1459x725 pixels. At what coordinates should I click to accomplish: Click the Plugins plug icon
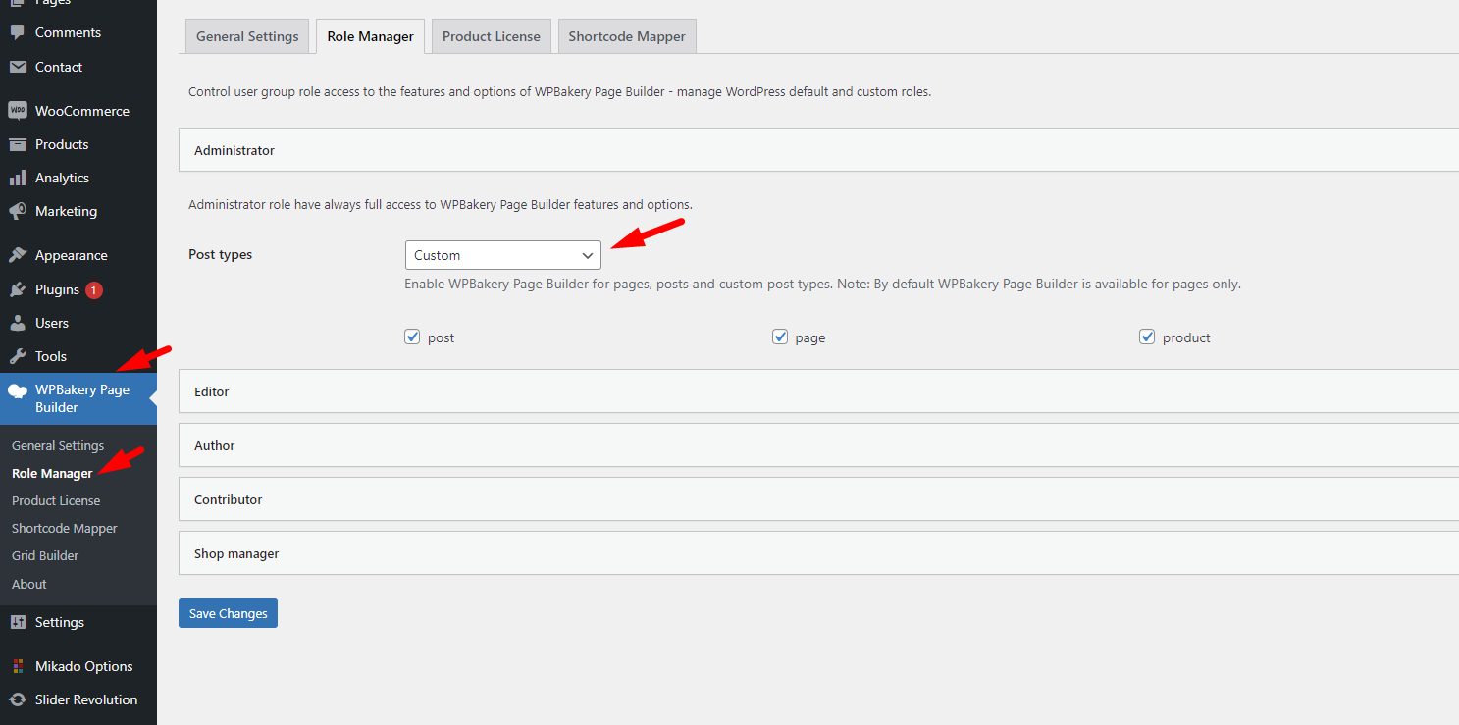17,289
